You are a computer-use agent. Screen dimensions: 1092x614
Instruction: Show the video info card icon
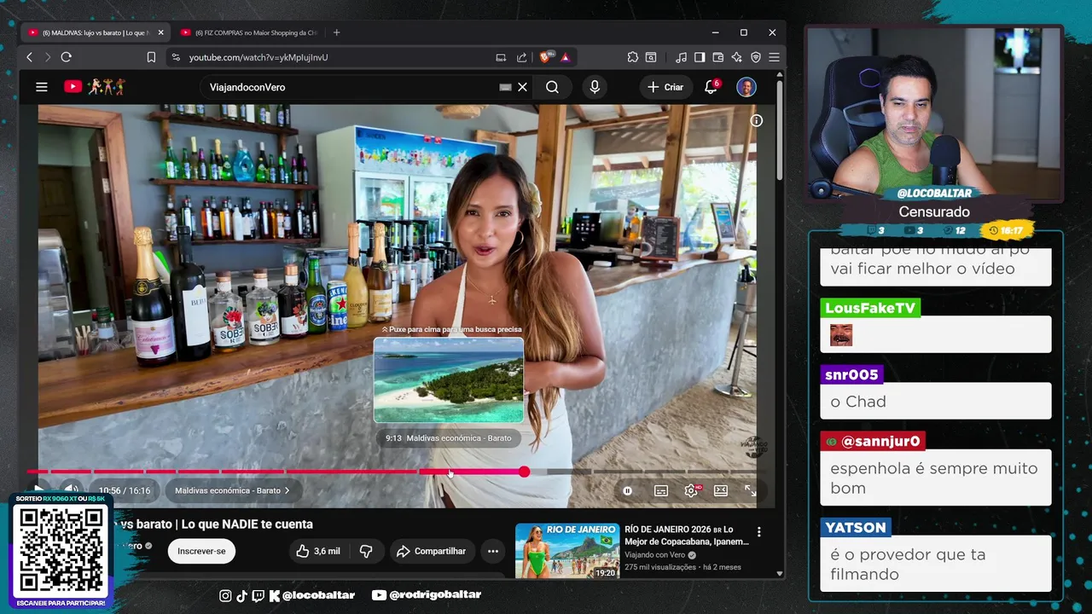756,120
